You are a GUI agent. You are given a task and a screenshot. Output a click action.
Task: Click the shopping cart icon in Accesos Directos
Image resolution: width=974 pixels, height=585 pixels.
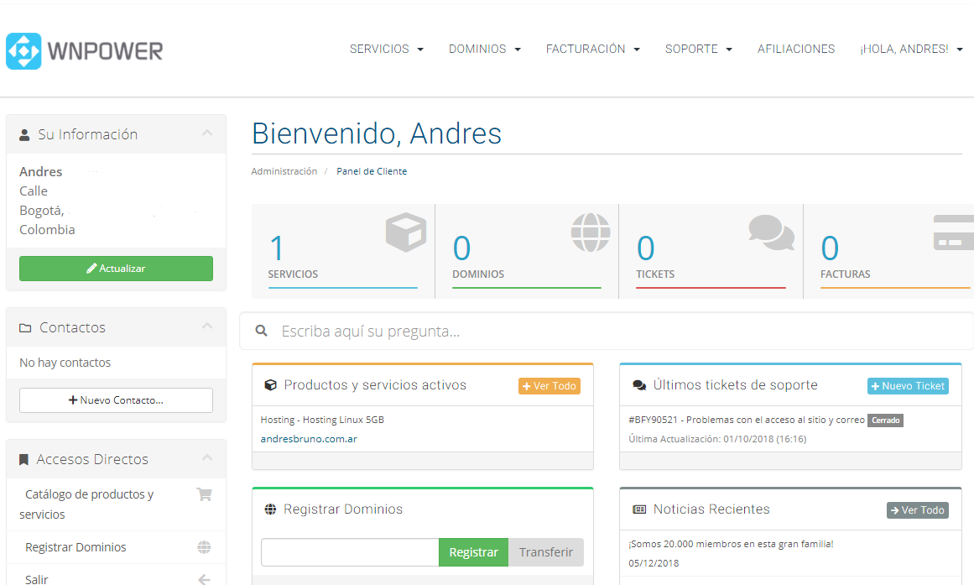pyautogui.click(x=204, y=494)
